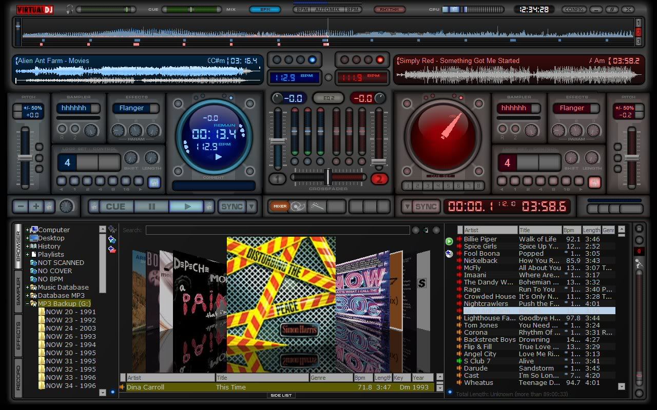This screenshot has width=657, height=410.
Task: Click the left deck SYNC button
Action: click(232, 207)
